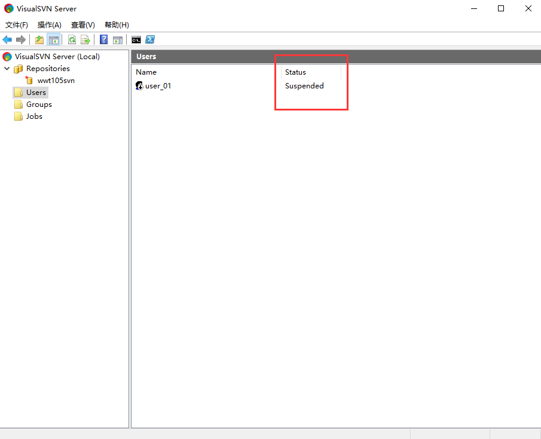
Task: Click the blue Back arrow in toolbar
Action: point(7,40)
